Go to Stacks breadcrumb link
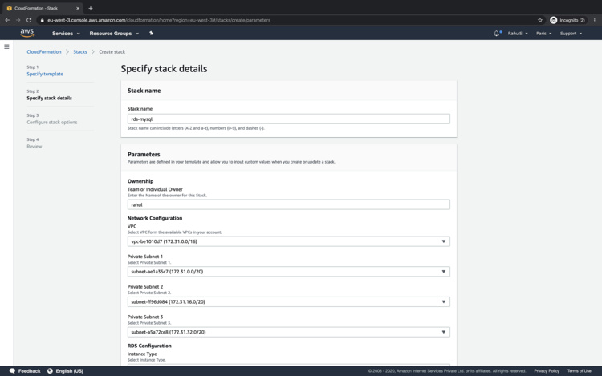602x376 pixels. [80, 51]
